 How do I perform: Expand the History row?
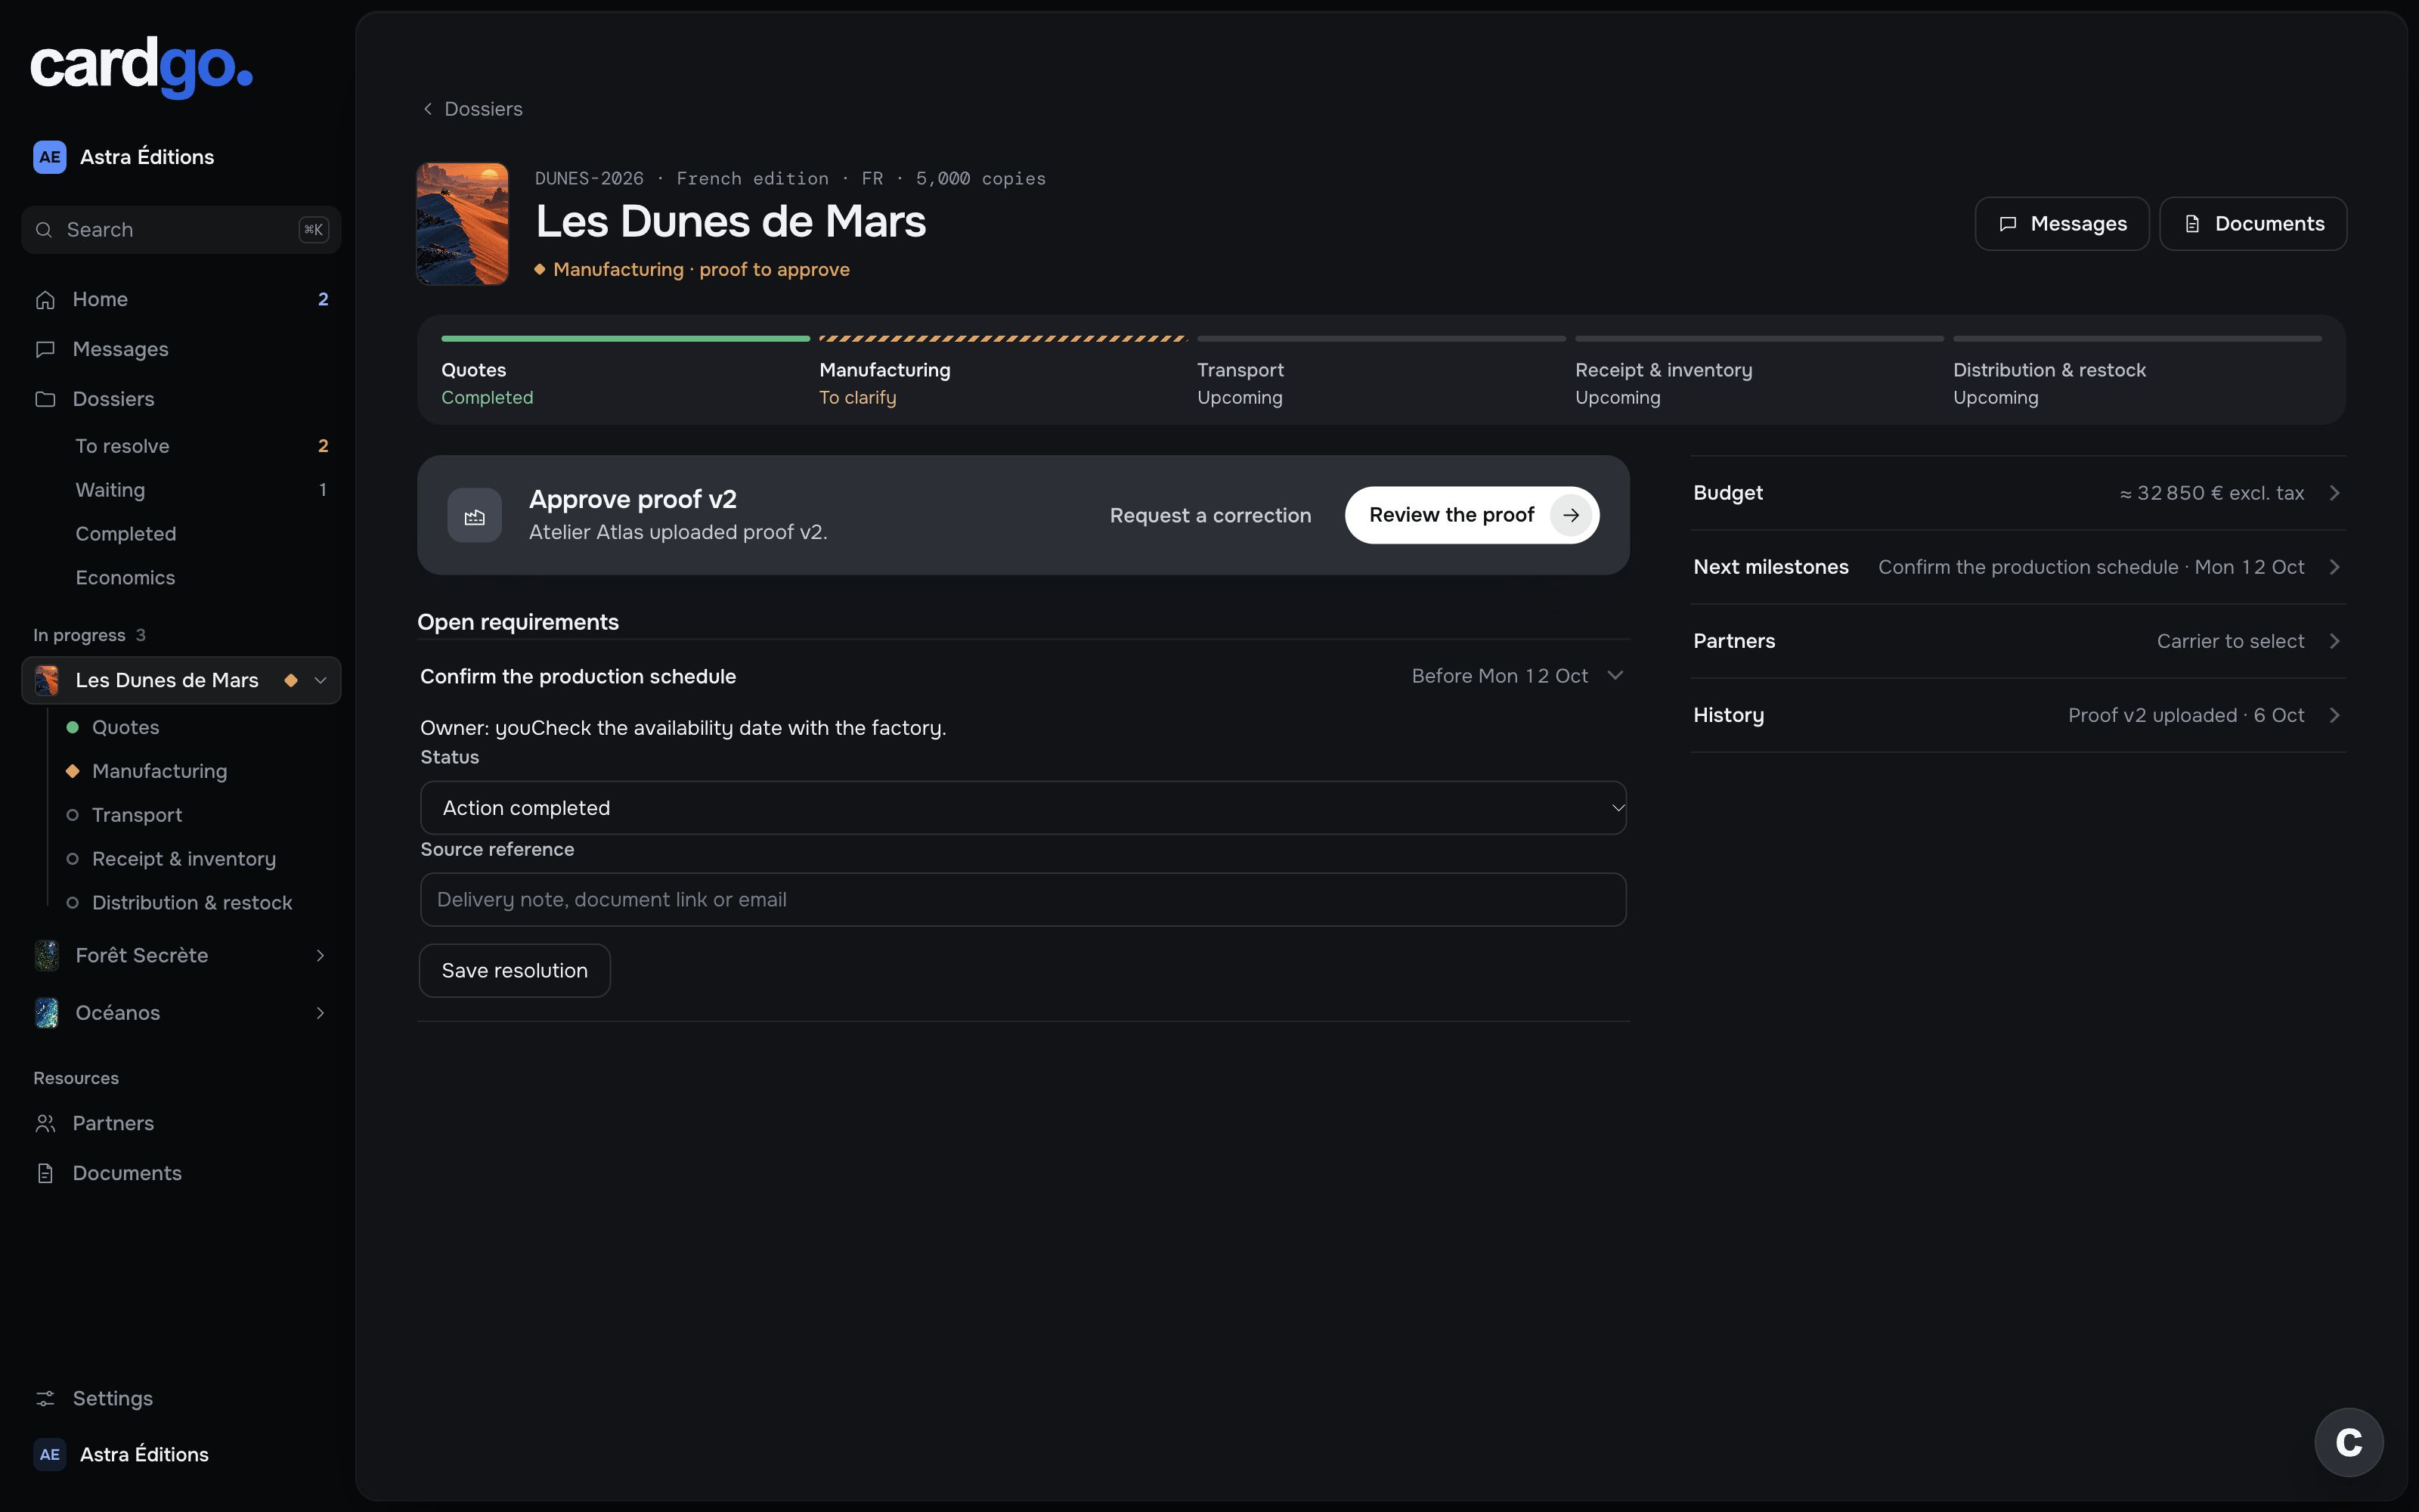point(2018,715)
